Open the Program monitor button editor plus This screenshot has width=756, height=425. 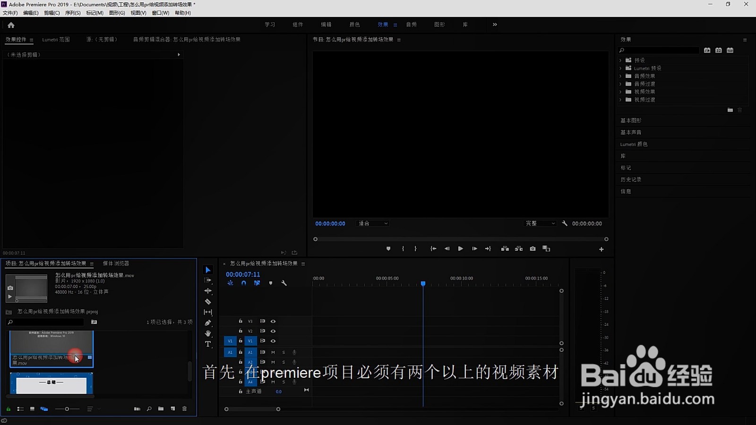(x=601, y=249)
